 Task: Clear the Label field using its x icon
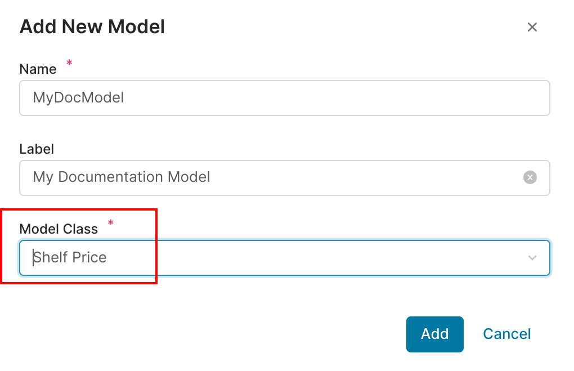pos(530,177)
